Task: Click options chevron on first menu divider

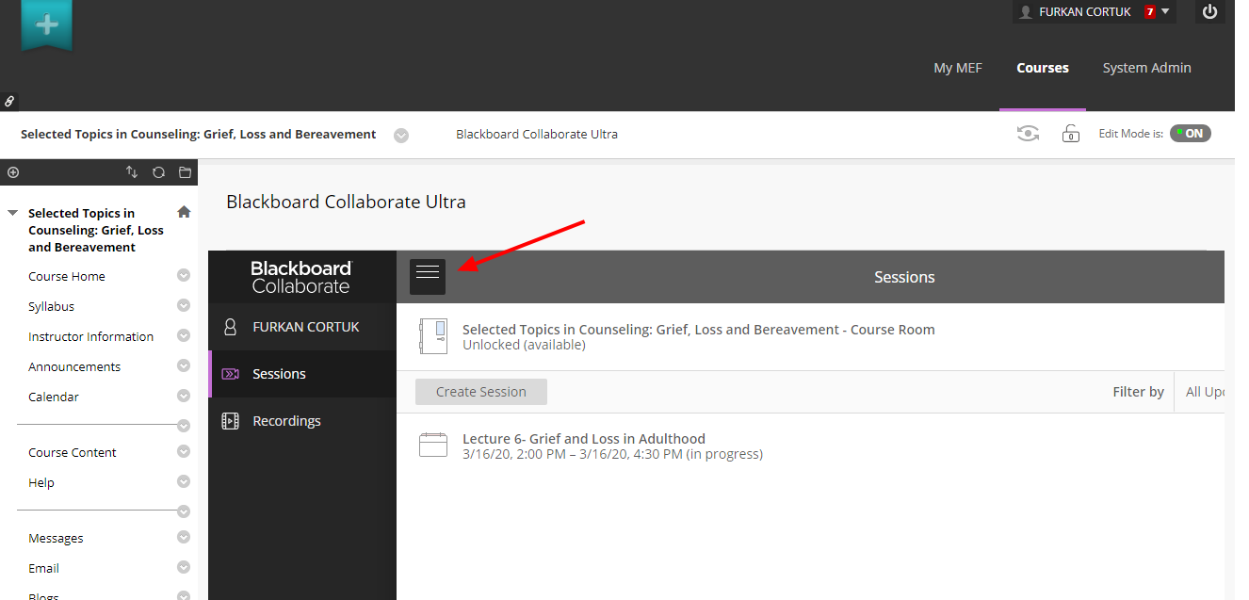Action: [x=184, y=426]
